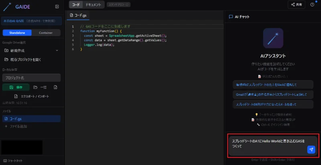Collapse the left sidebar panel
The width and height of the screenshot is (321, 165).
pyautogui.click(x=57, y=6)
